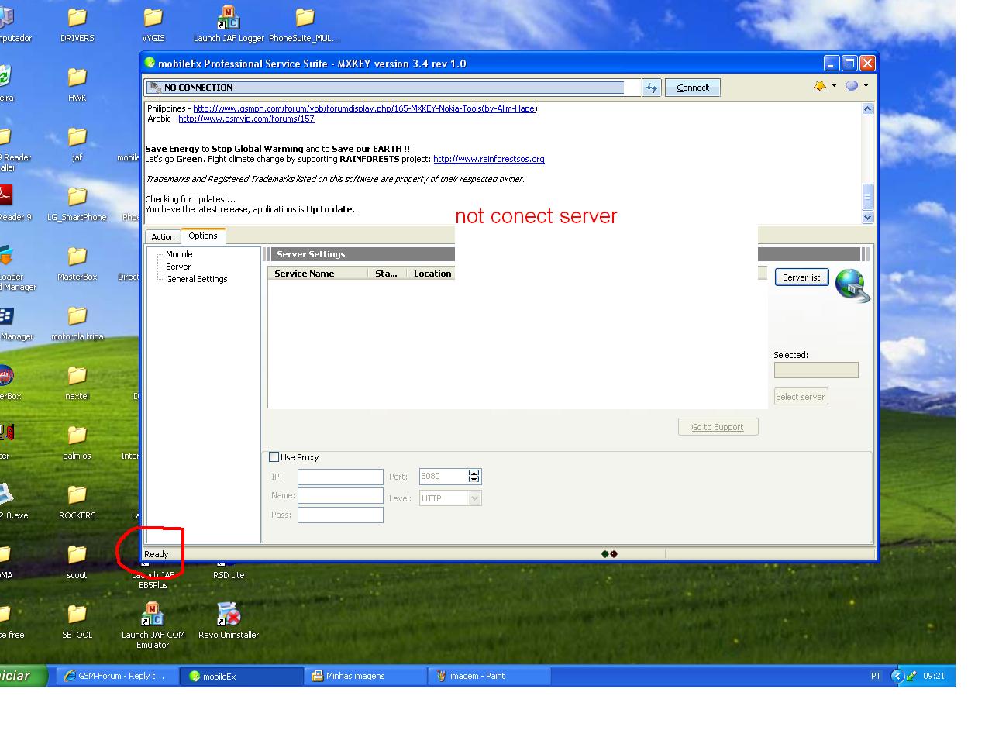
Task: Open the gsmvip.com Arabic forum link
Action: (x=246, y=119)
